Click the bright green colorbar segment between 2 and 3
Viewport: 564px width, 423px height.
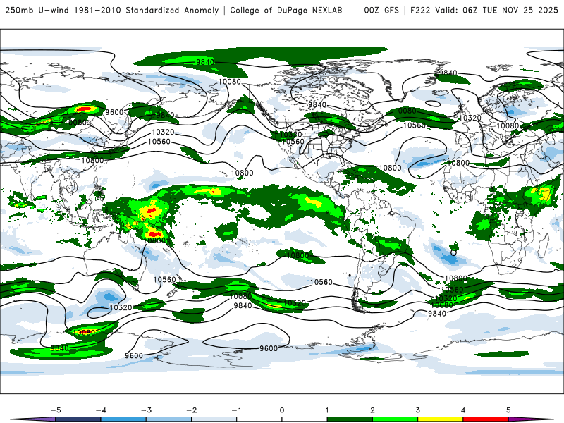pos(395,419)
